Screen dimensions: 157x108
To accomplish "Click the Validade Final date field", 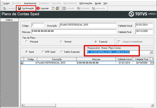I will point(144,31).
